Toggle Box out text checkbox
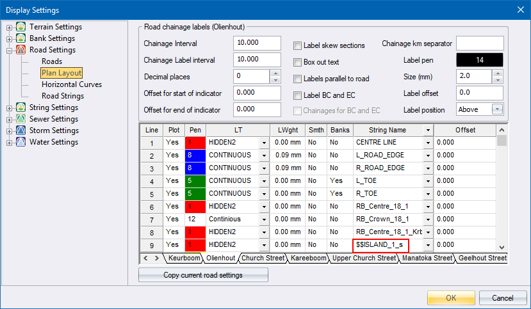Screen dimensions: 531x309 click(x=298, y=63)
